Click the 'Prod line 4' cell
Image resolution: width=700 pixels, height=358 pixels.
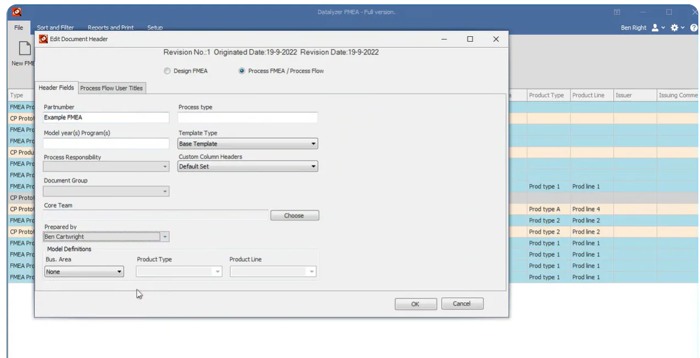click(x=592, y=209)
